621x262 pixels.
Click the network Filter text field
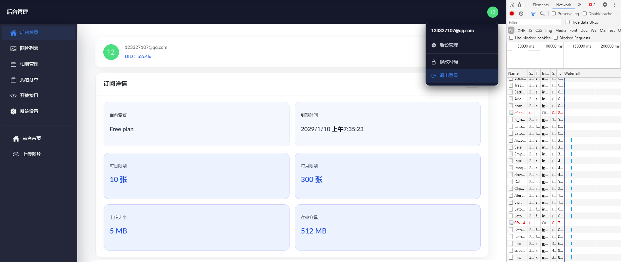point(534,22)
